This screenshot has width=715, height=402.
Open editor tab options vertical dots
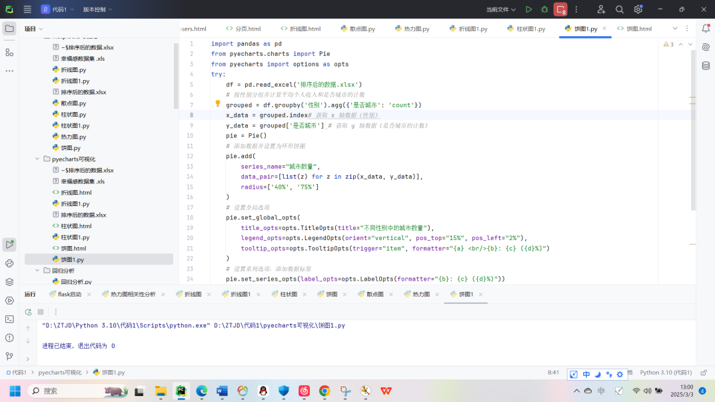coord(687,29)
